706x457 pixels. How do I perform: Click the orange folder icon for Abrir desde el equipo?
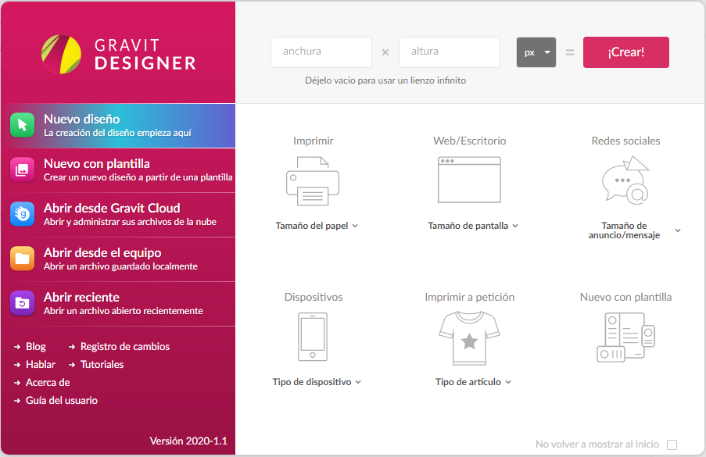pos(22,259)
